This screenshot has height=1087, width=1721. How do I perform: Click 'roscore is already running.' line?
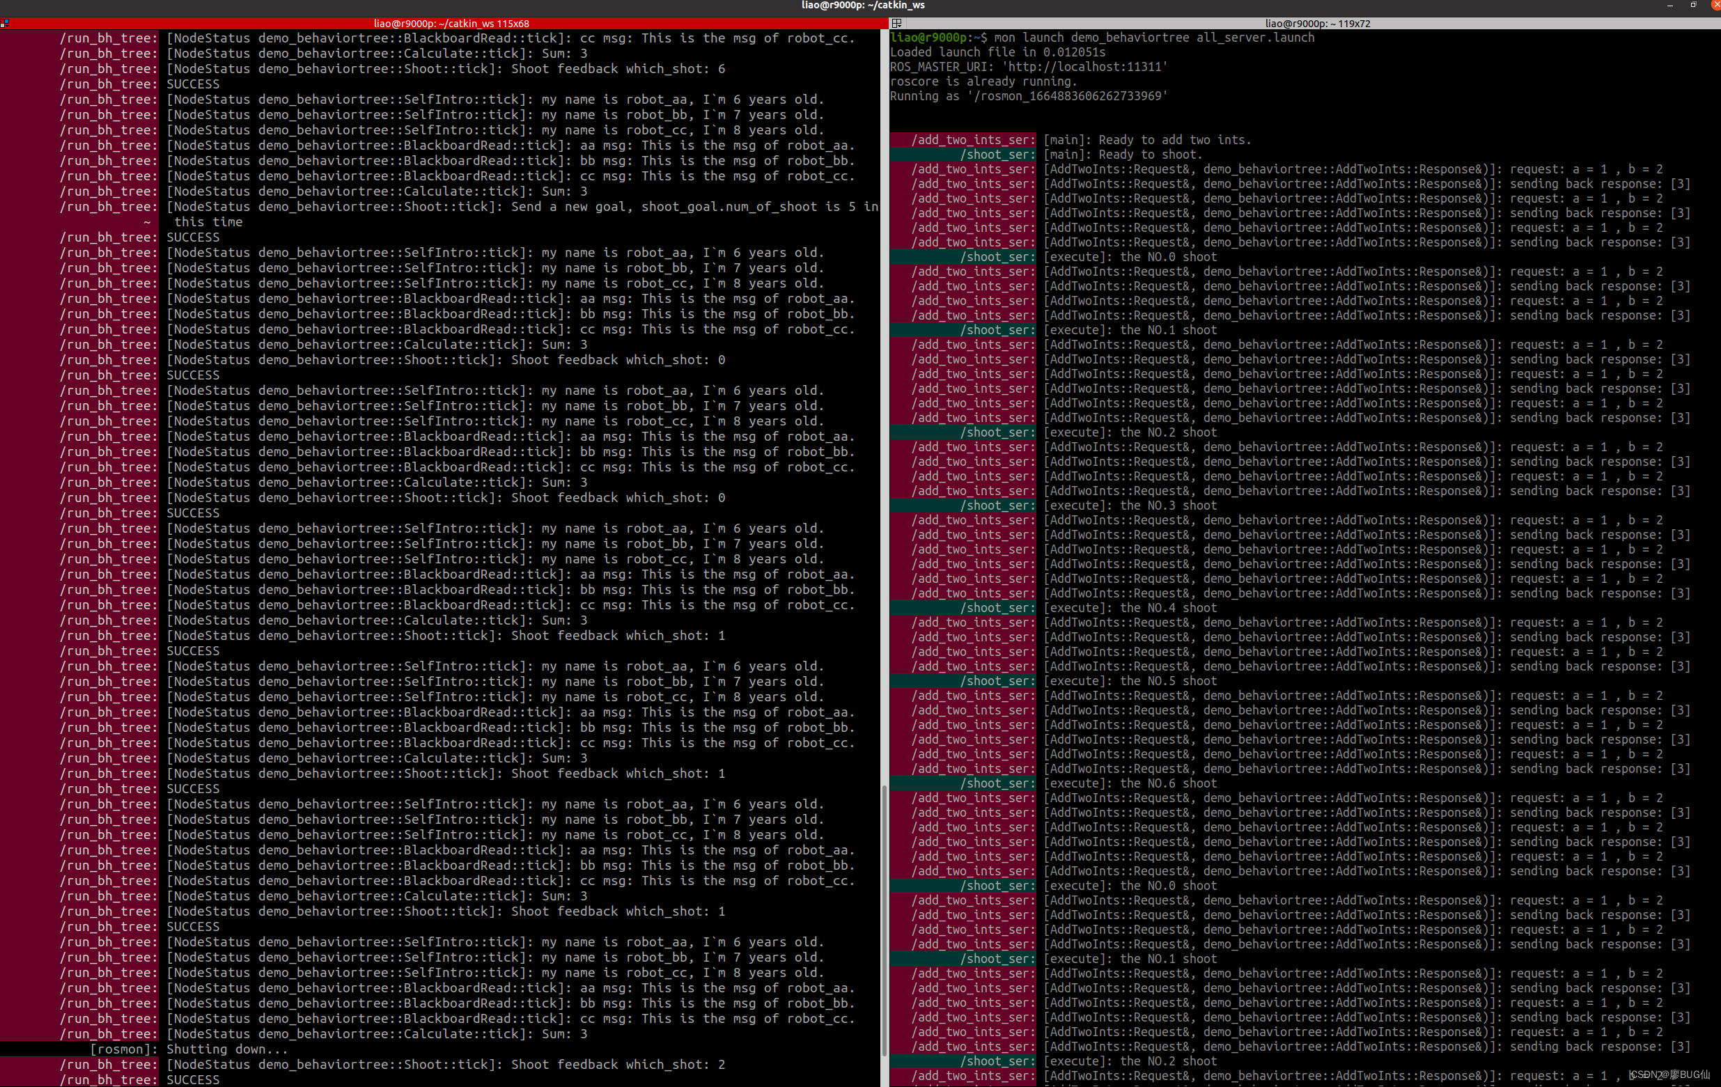click(983, 81)
